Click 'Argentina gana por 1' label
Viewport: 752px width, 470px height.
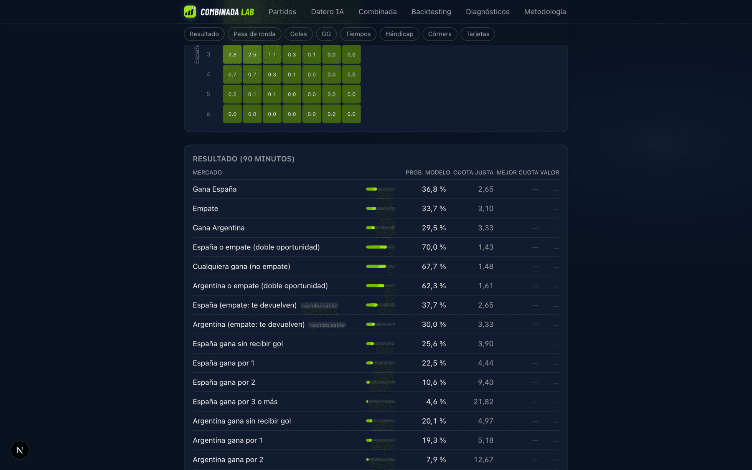click(x=228, y=440)
